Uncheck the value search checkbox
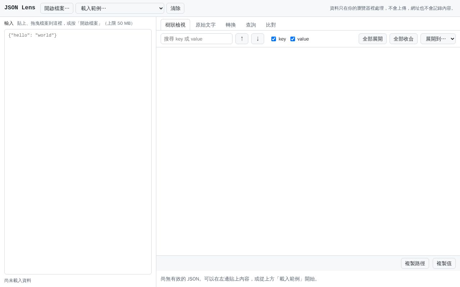Image resolution: width=460 pixels, height=287 pixels. pos(293,39)
